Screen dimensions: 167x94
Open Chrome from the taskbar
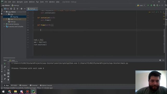[x=9, y=92]
